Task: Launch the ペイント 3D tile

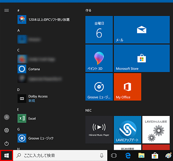Action: [x=99, y=58]
